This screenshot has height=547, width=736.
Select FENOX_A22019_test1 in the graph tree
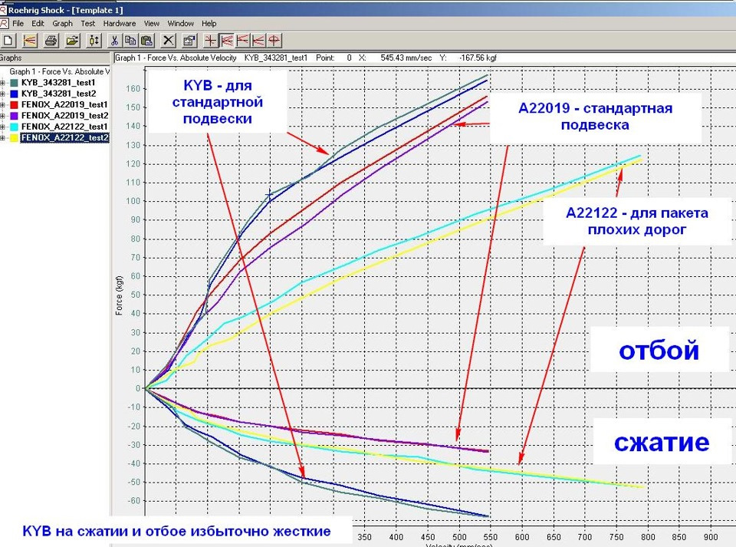(x=64, y=104)
